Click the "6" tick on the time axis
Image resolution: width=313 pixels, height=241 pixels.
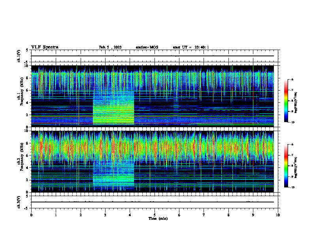(x=179, y=215)
